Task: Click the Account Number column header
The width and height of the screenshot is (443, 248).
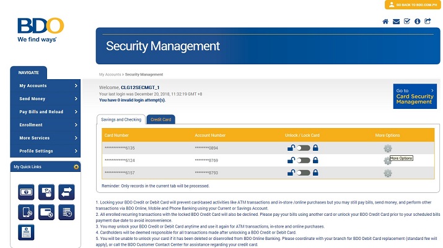Action: [210, 135]
